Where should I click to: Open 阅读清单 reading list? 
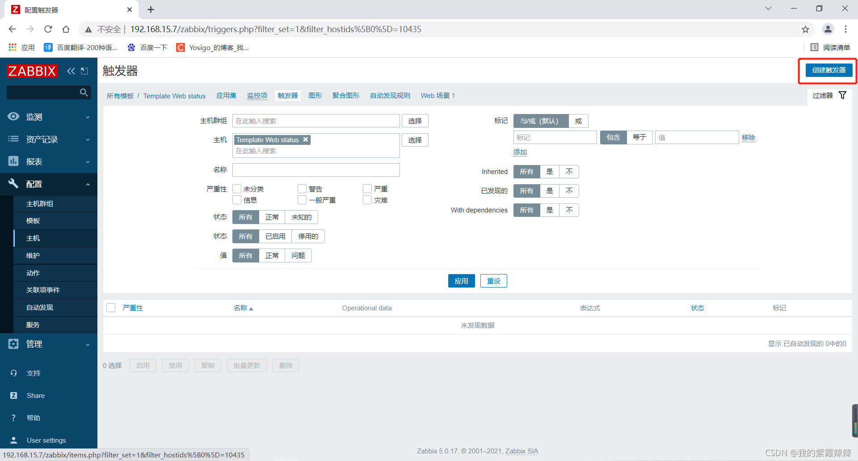pos(830,47)
